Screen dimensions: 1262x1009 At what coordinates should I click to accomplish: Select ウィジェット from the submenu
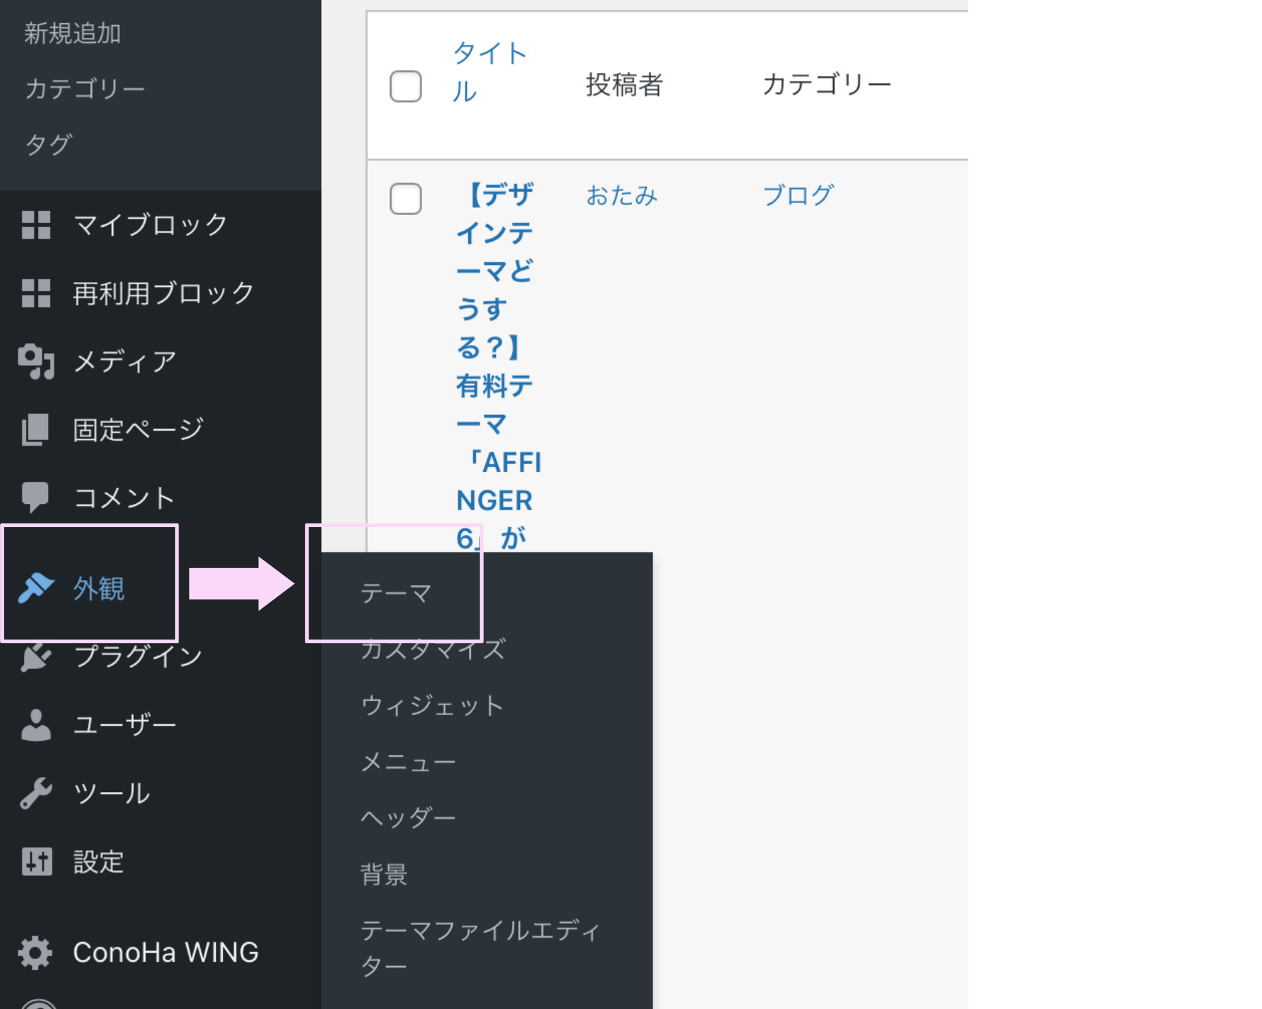(x=432, y=705)
